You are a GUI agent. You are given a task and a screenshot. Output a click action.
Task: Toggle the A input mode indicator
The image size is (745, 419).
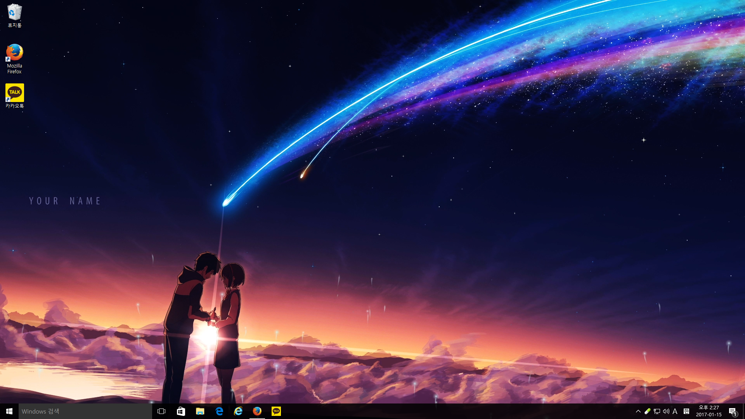(675, 411)
